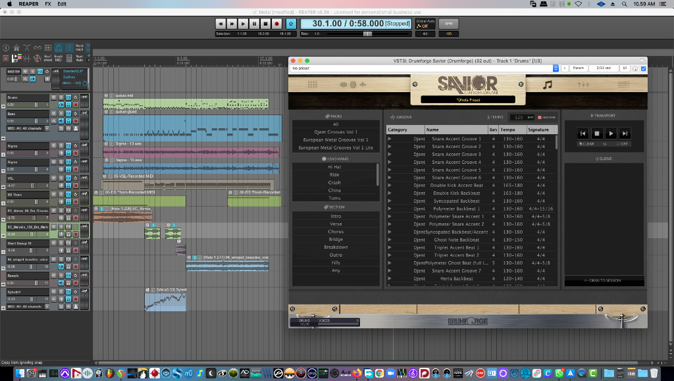Pause playback in the REAPER transport
This screenshot has height=381, width=674.
255,24
